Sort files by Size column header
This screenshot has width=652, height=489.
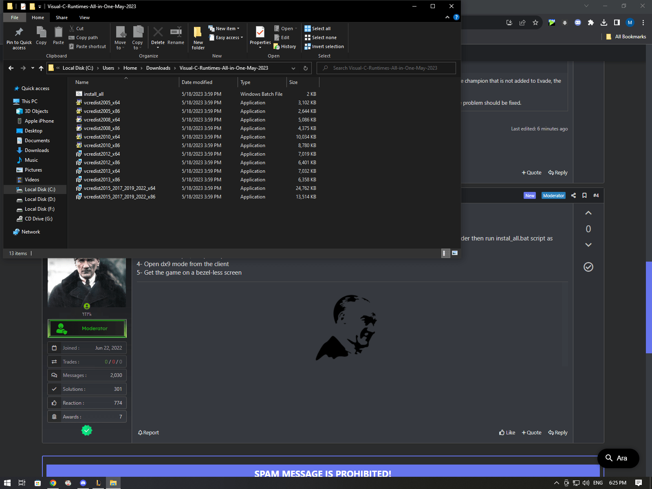click(x=303, y=82)
